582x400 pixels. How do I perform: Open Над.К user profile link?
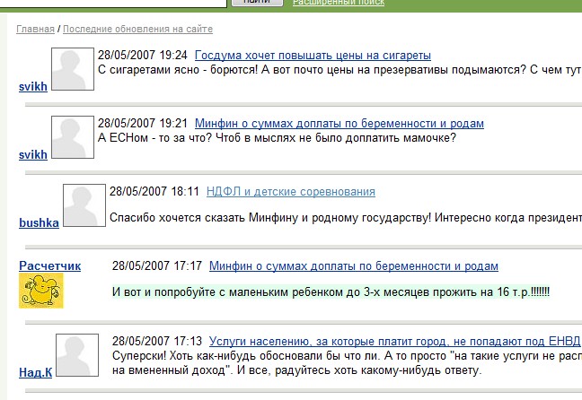click(x=36, y=372)
